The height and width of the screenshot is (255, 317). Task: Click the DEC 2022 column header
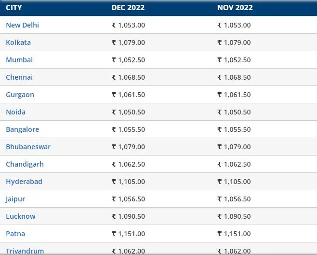click(x=128, y=8)
